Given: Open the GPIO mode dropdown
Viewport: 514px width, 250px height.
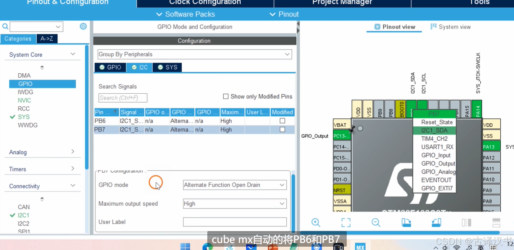Looking at the screenshot, I should click(235, 185).
